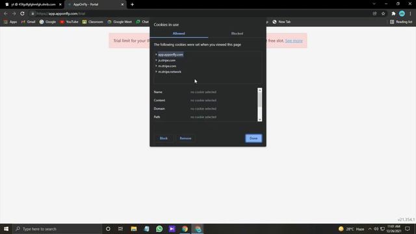This screenshot has width=416, height=234.
Task: Open Cortana circle on the taskbar
Action: coord(108,229)
